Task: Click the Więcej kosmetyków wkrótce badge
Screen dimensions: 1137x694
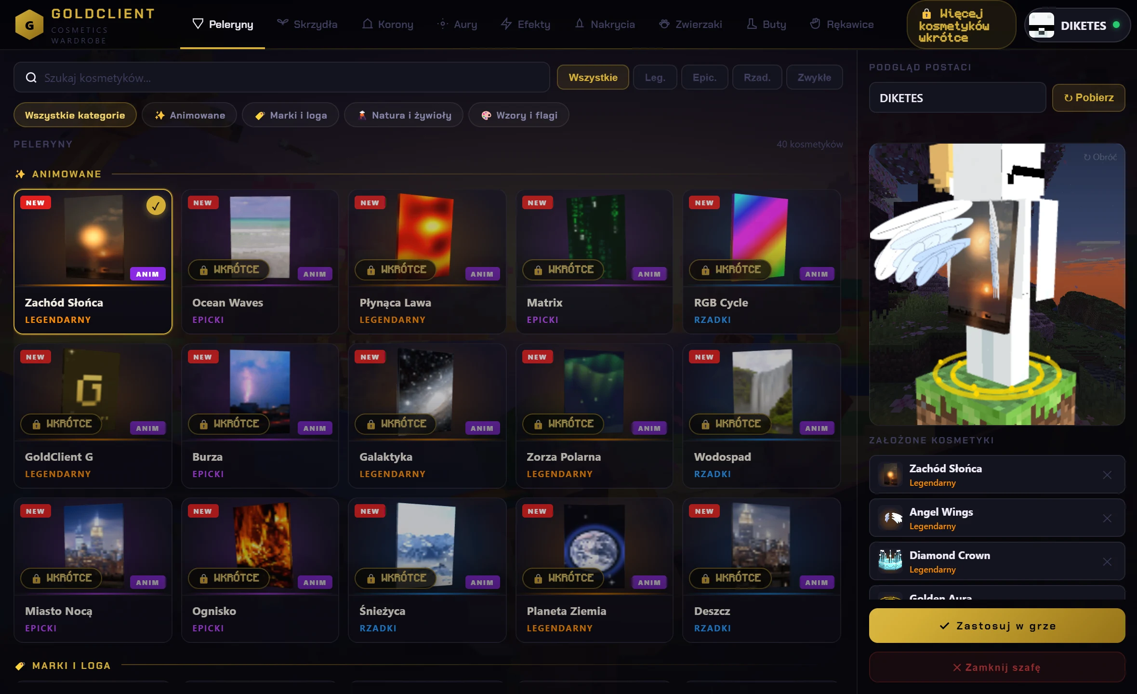Action: pyautogui.click(x=961, y=25)
